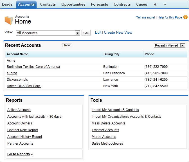
Task: Open the United Oil & Gas Corp. account
Action: pos(24,86)
